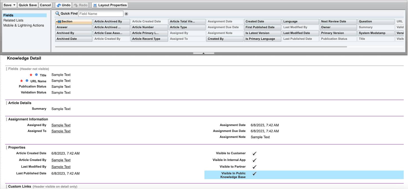Screen dimensions: 408x189
Task: Click the Layout Properties icon
Action: [x=95, y=5]
